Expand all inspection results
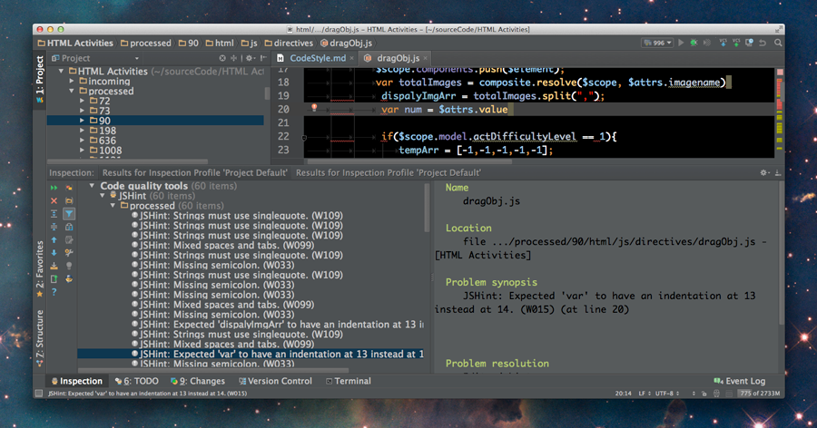The width and height of the screenshot is (817, 428). (54, 213)
